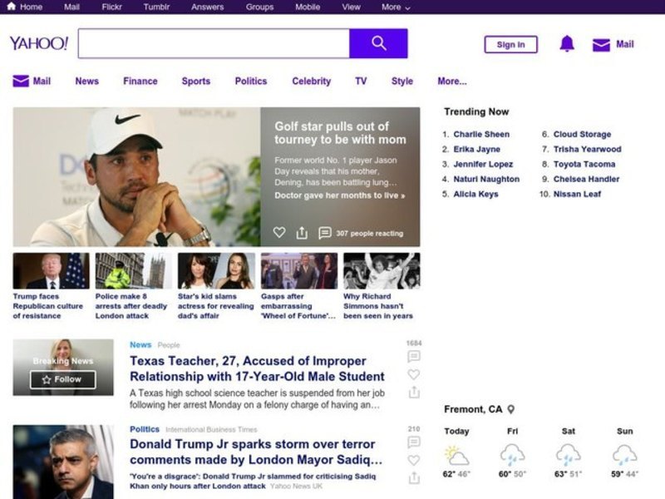Click the comment icon beside Texas Teacher article
This screenshot has width=665, height=499.
point(414,357)
